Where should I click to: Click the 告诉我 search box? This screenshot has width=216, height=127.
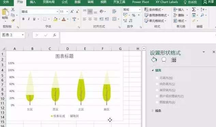(191, 2)
